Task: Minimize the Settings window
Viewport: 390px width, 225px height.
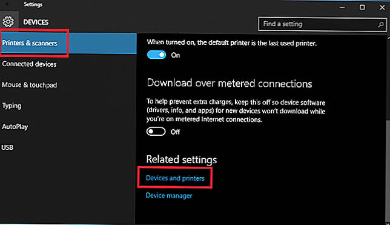Action: click(x=342, y=7)
